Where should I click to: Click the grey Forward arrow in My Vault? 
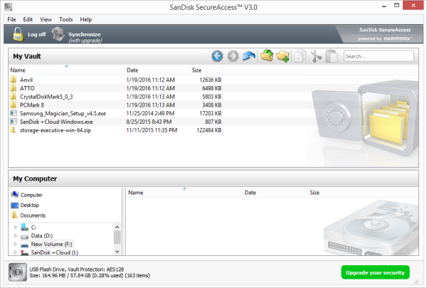[x=233, y=55]
